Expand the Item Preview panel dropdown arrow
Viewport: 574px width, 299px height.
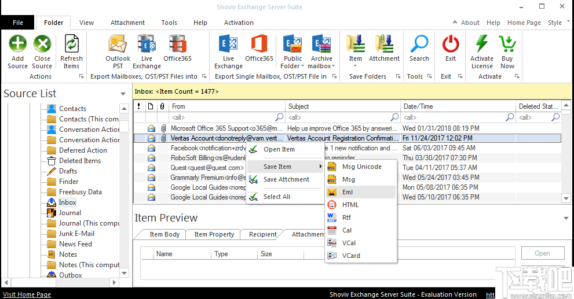[566, 218]
